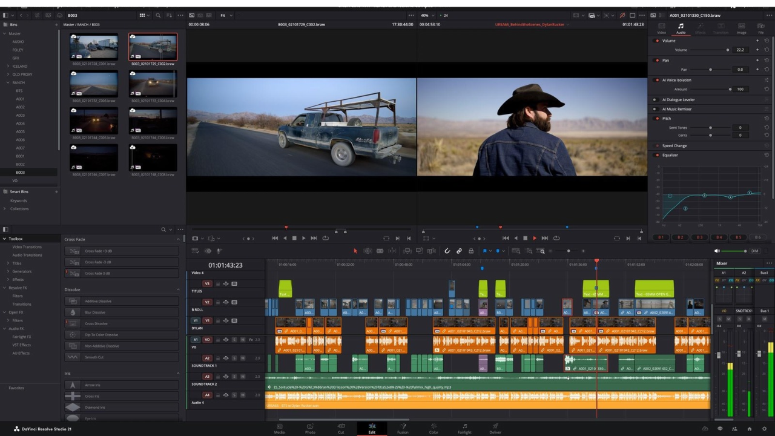Viewport: 775px width, 436px height.
Task: Open the inspector Image tab
Action: tap(741, 28)
